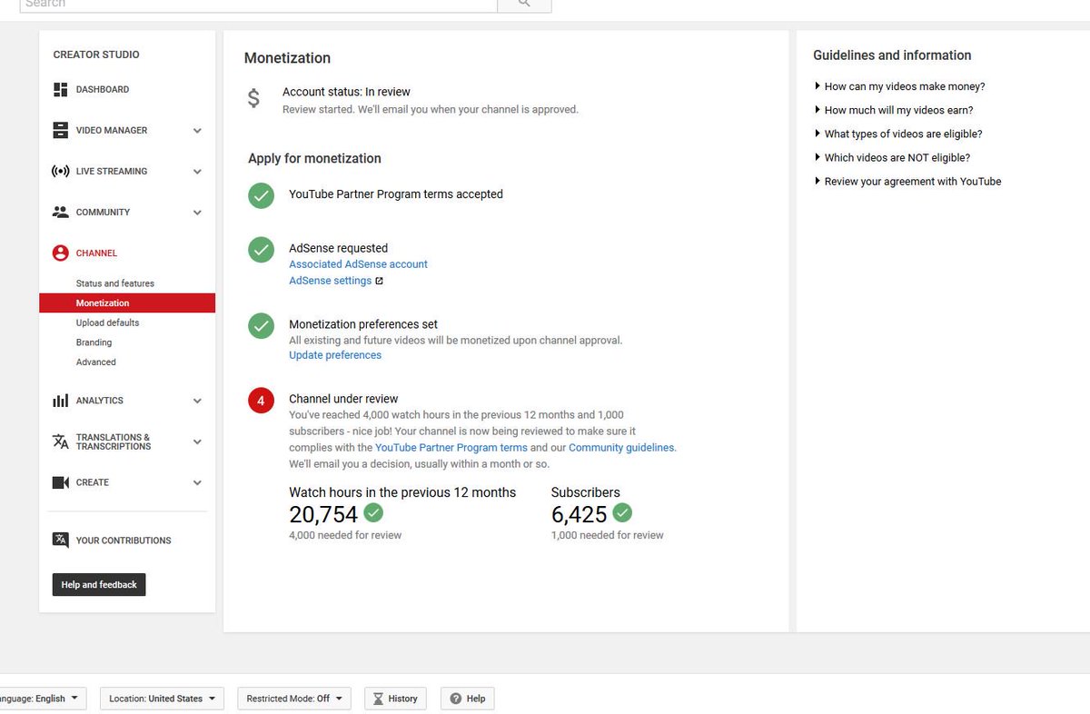
Task: Open YouTube Partner Program terms link
Action: pos(451,448)
